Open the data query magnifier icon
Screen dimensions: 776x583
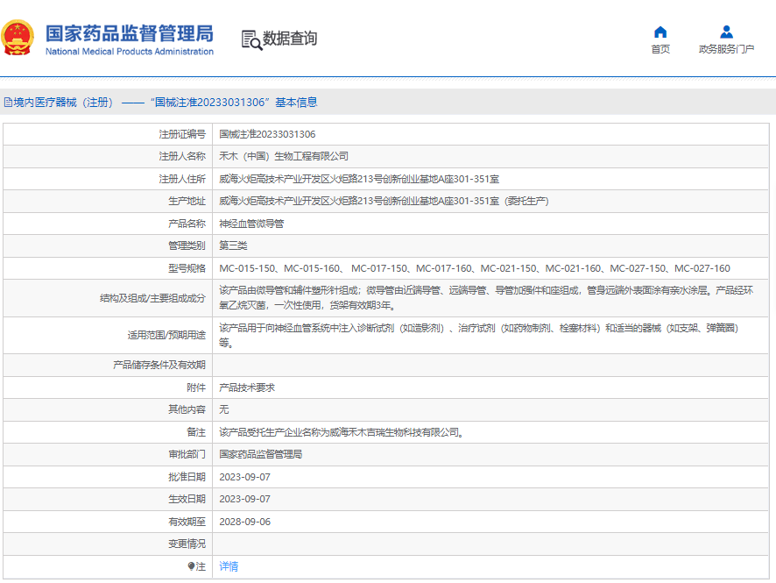click(251, 39)
